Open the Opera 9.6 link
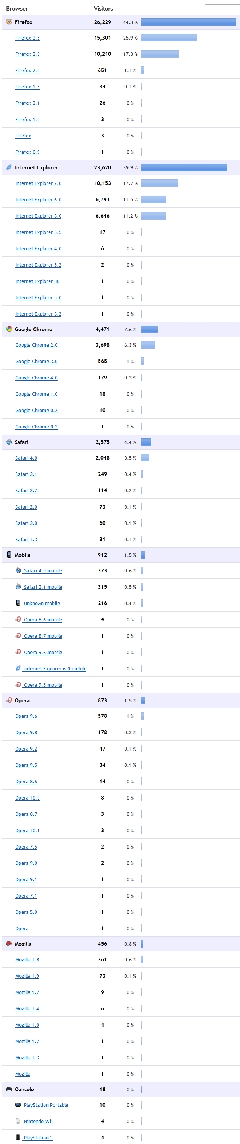240x1144 pixels. pos(26,716)
